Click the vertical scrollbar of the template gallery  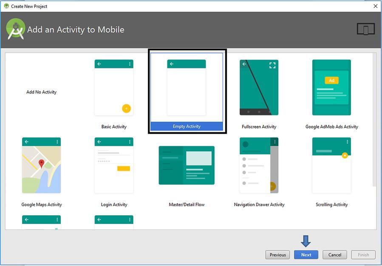point(375,120)
